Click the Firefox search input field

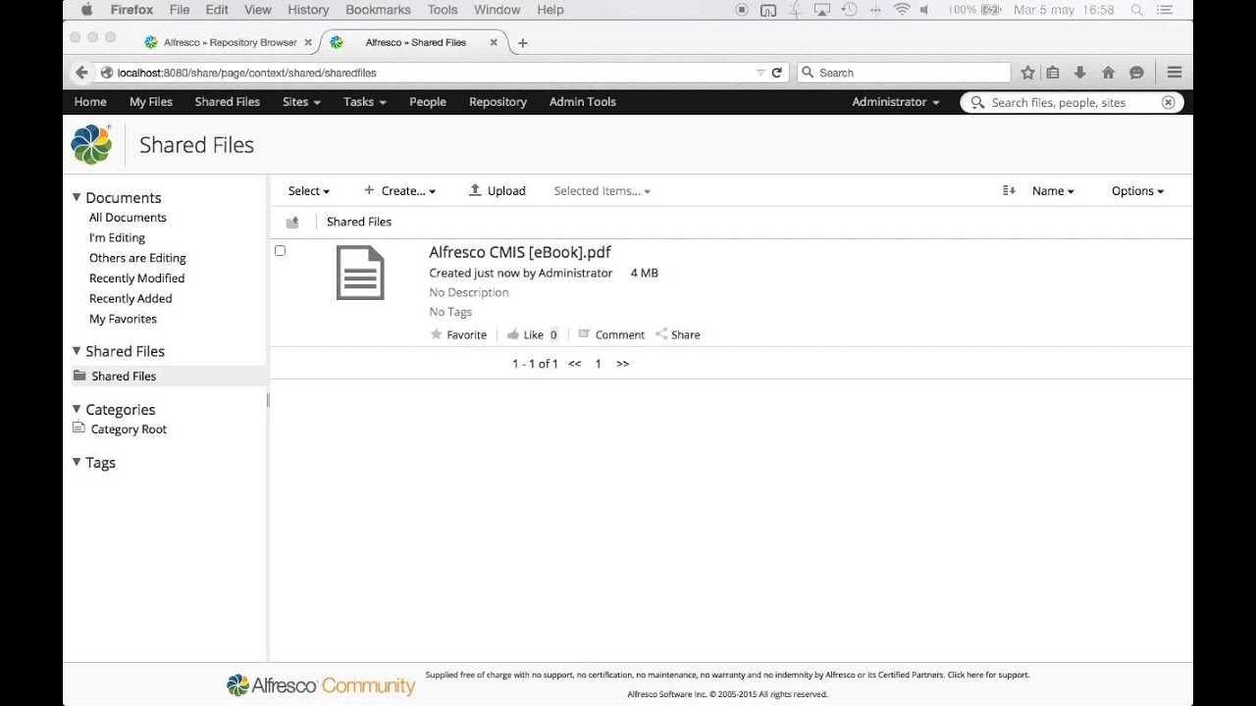click(904, 73)
